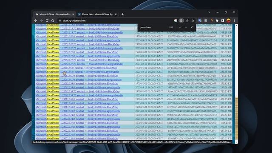The width and height of the screenshot is (272, 153).
Task: Download YourPhone 1.22052.127.70 eappxbundle
Action: (79, 64)
